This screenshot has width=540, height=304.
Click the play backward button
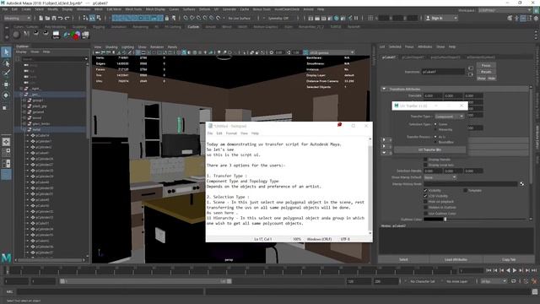[x=508, y=270]
